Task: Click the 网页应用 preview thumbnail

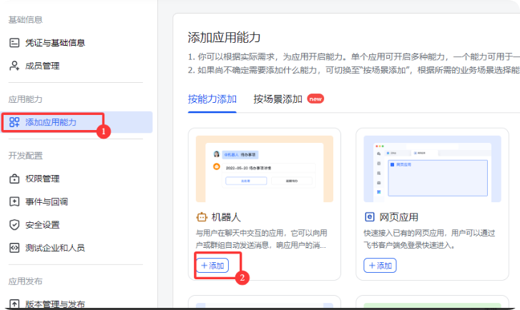Action: point(431,169)
